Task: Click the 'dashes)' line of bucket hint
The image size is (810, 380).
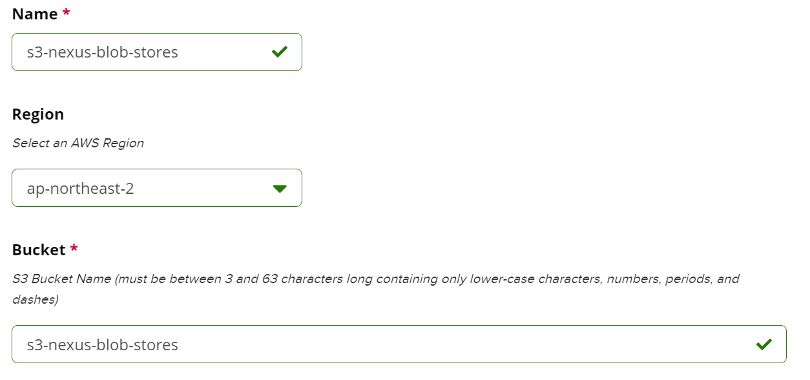Action: 36,301
